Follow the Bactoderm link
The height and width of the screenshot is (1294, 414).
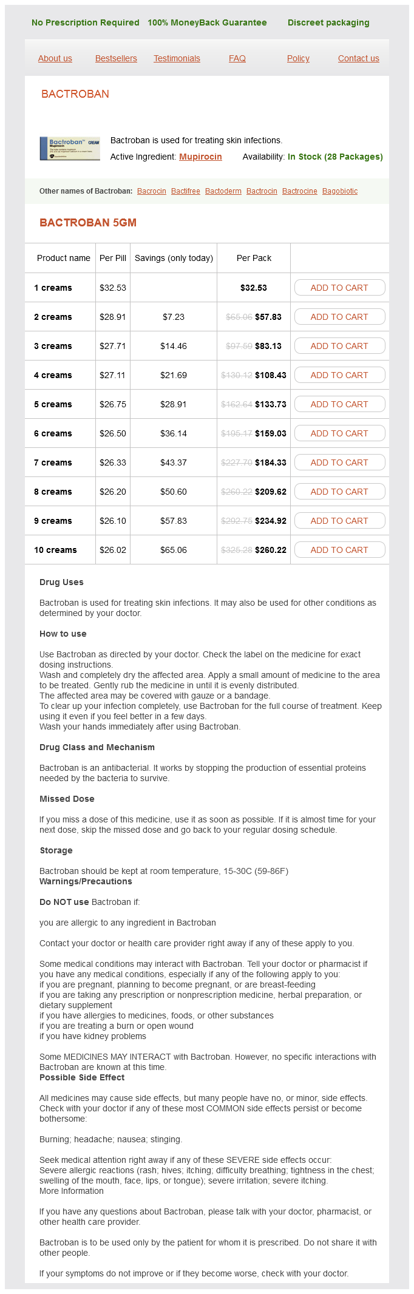click(x=223, y=191)
